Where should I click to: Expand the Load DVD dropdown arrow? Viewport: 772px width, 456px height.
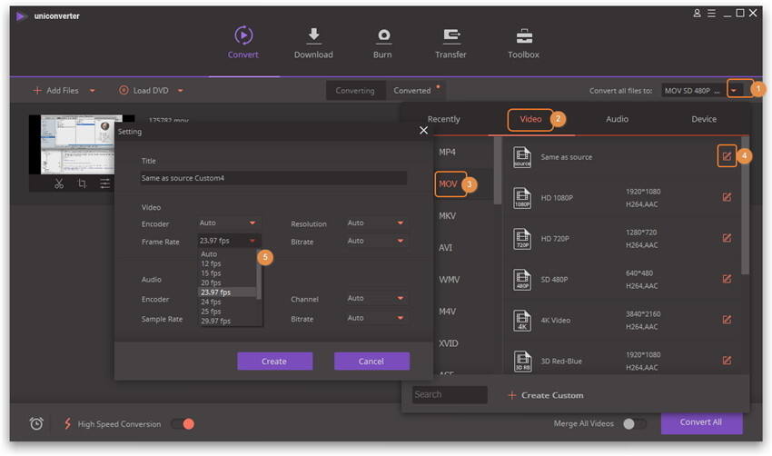click(180, 91)
